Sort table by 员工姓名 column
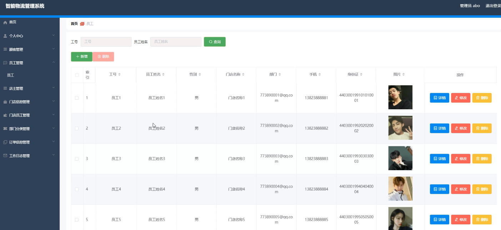This screenshot has height=230, width=501. coord(163,74)
